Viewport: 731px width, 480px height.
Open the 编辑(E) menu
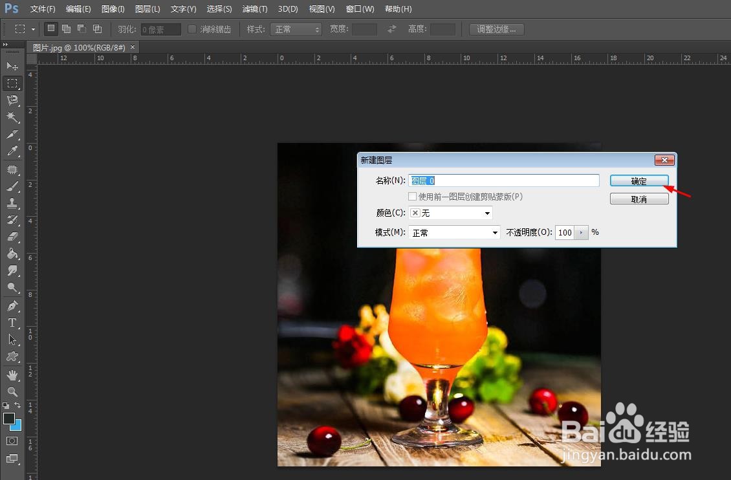(78, 9)
